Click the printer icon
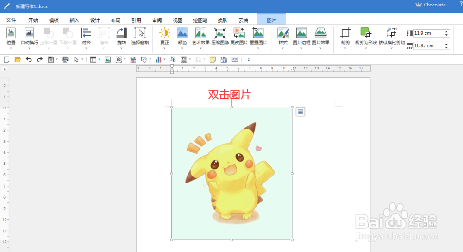463x252 pixels. click(x=65, y=59)
